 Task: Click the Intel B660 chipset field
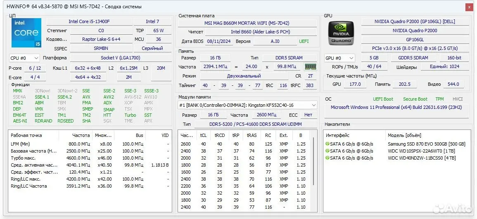261,32
